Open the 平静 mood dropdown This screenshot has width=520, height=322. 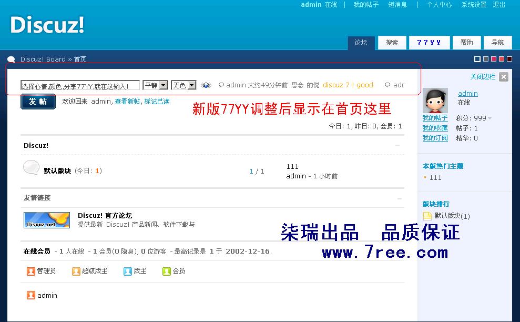tap(155, 85)
